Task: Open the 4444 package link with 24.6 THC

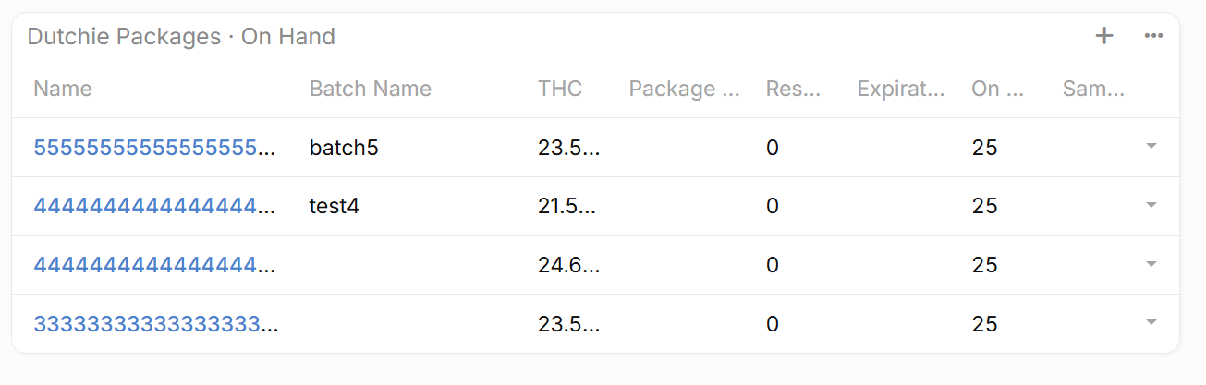Action: [154, 265]
